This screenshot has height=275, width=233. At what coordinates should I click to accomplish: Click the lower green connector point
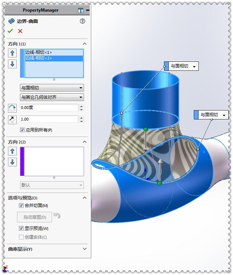tap(160, 183)
